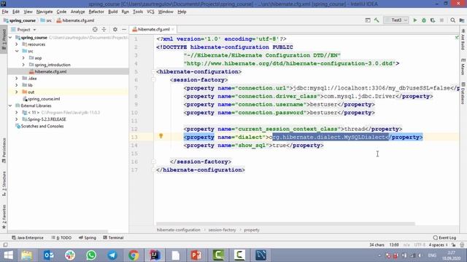Open Project view mode dropdown
Viewport: 467px width, 262px height.
pos(23,29)
